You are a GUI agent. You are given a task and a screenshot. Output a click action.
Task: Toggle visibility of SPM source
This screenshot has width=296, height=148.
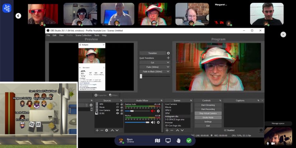[x=118, y=104]
